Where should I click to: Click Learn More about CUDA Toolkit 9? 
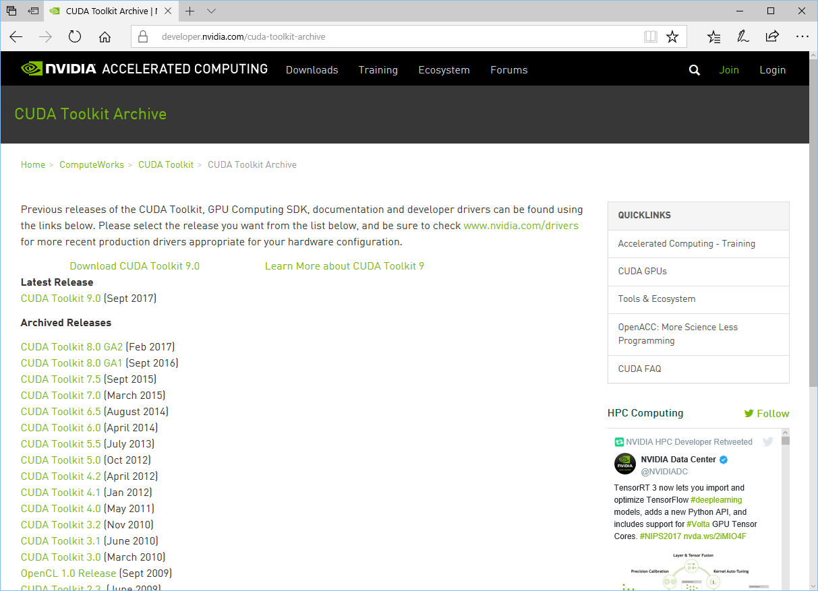click(x=345, y=266)
